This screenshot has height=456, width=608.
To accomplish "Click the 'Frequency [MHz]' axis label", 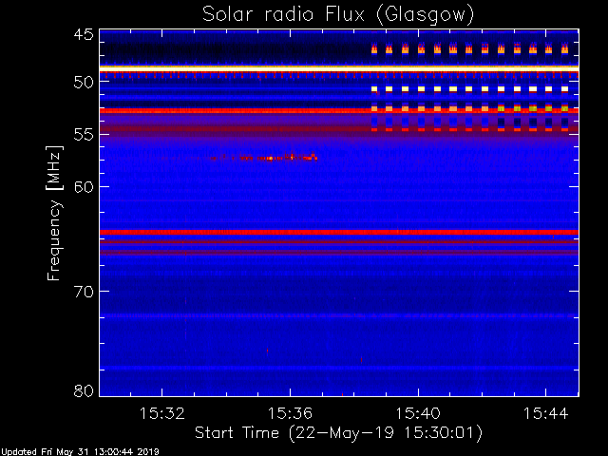I will tap(54, 213).
